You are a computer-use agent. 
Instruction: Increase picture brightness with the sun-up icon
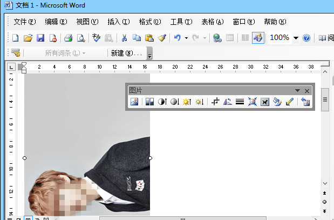(187, 102)
